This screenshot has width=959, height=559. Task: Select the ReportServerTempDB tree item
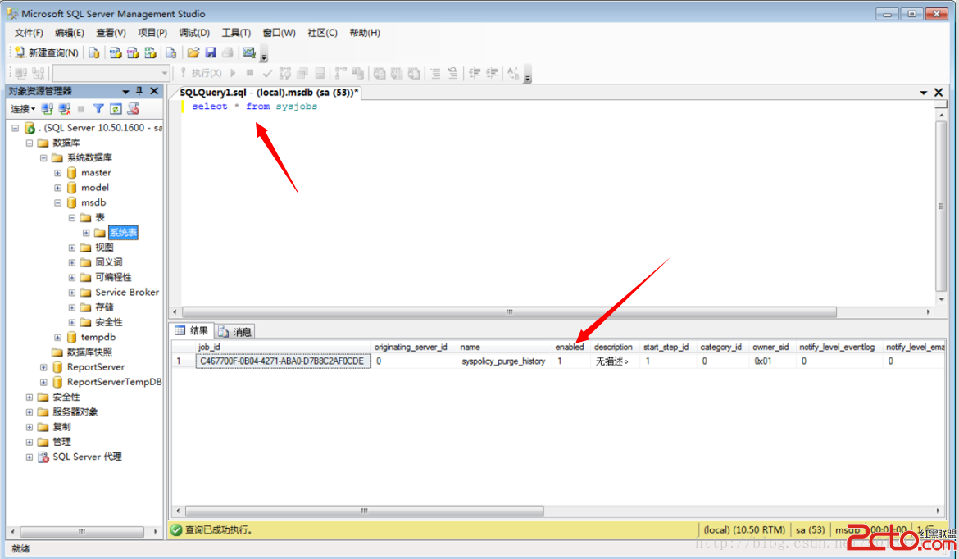[114, 382]
